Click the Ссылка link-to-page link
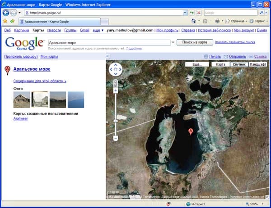Viewport: 271px width, 208px height. pos(260,57)
